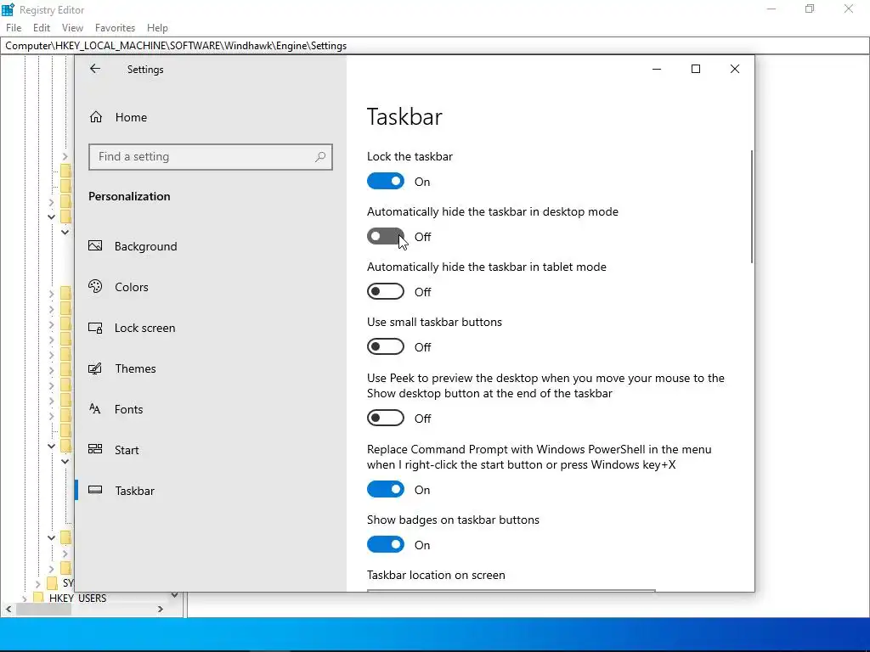Close the Settings window
This screenshot has width=870, height=652.
click(735, 69)
